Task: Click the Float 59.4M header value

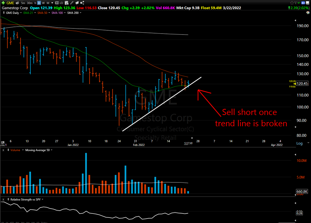Action: click(x=211, y=8)
